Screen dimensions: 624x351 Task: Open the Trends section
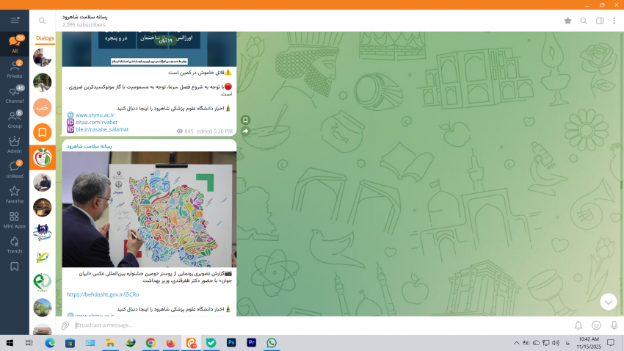[x=14, y=245]
